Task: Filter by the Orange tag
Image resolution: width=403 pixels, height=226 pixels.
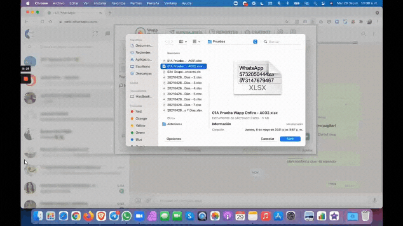Action: (x=139, y=118)
